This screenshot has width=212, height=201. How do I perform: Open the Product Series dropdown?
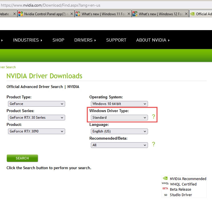click(x=37, y=118)
